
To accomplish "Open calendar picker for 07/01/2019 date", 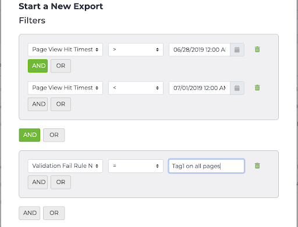I will [237, 88].
